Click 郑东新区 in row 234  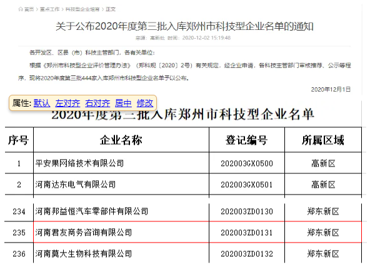(x=323, y=211)
